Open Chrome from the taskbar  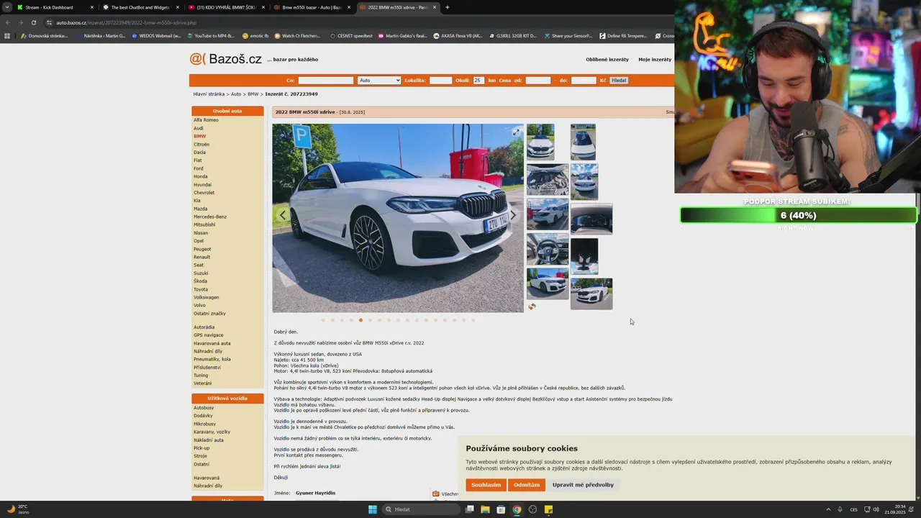pos(517,509)
